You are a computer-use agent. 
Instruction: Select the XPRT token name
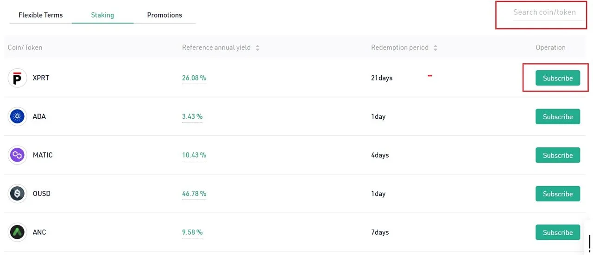[x=41, y=78]
